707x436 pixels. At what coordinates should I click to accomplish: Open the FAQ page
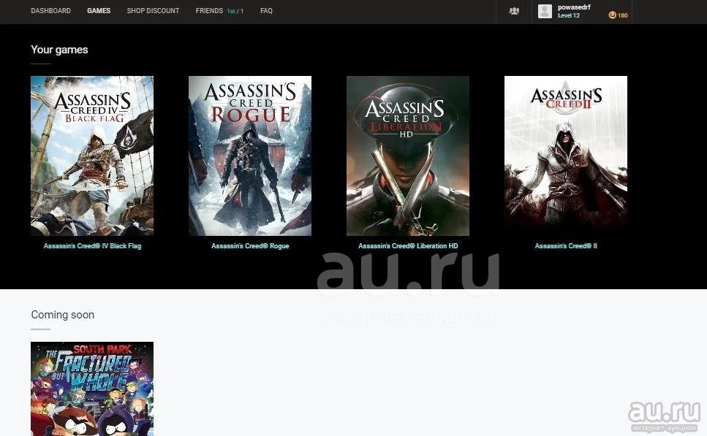tap(266, 11)
